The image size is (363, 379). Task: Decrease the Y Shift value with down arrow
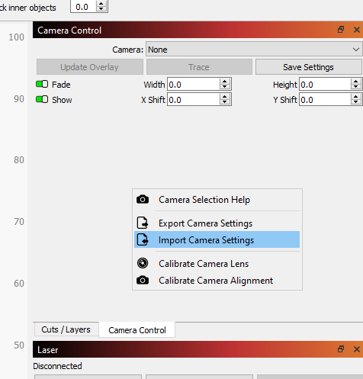tap(355, 102)
